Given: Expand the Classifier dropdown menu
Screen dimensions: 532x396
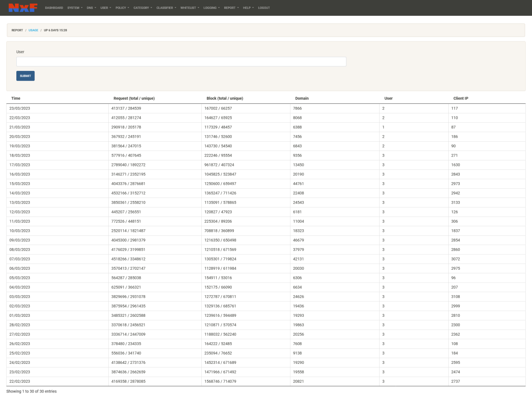Looking at the screenshot, I should pos(166,8).
